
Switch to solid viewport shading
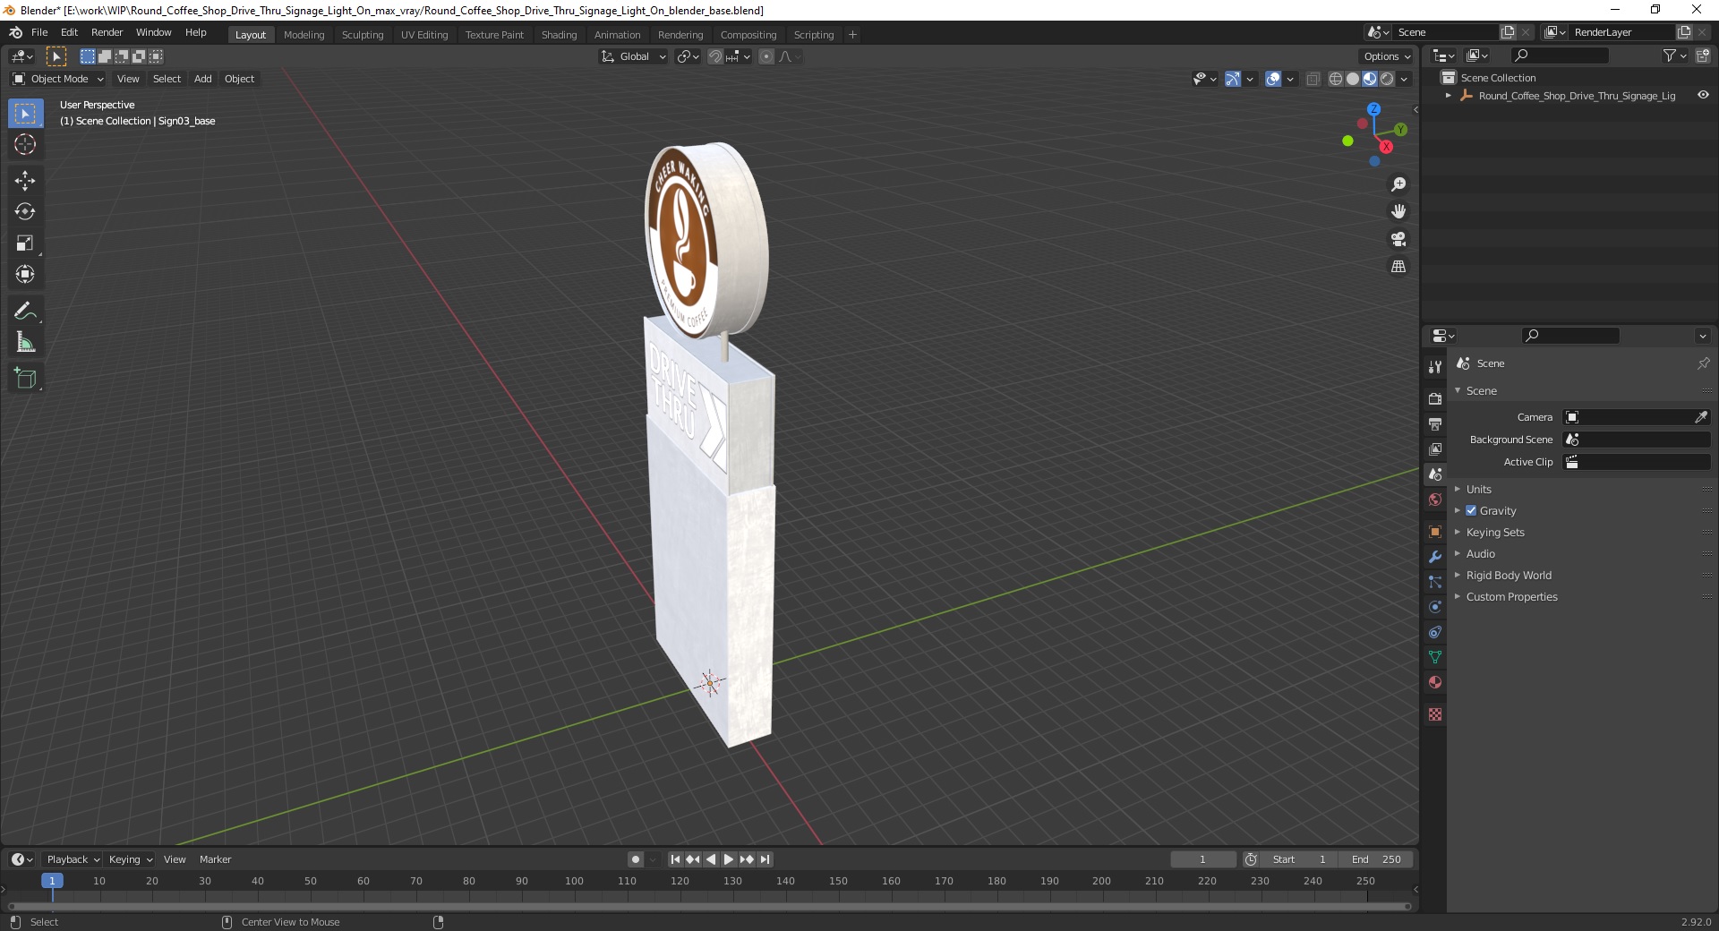click(1353, 79)
